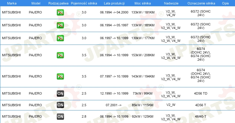
Task: Click engine power 92kW / 125KM
Action: (143, 116)
